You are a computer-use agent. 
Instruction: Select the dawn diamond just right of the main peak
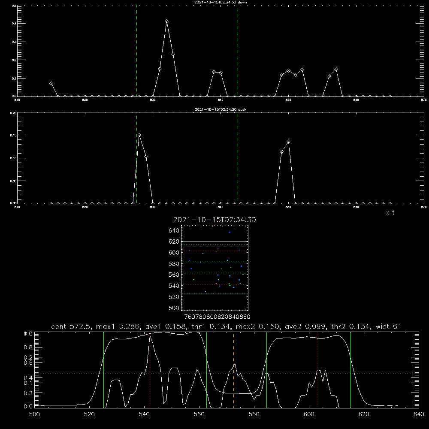pyautogui.click(x=173, y=54)
